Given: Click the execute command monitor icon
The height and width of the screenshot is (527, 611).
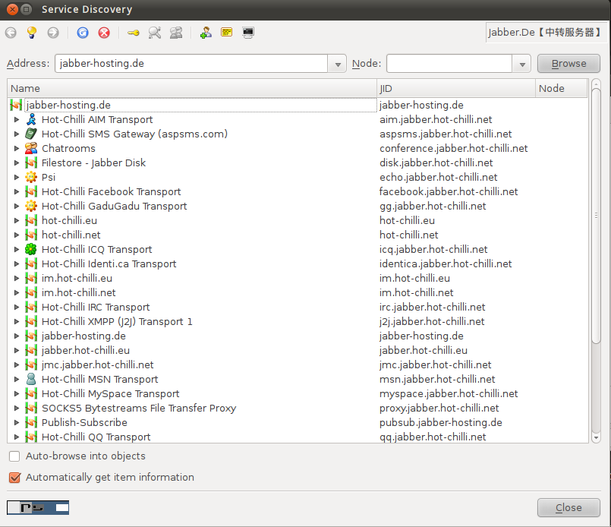Looking at the screenshot, I should pos(248,33).
